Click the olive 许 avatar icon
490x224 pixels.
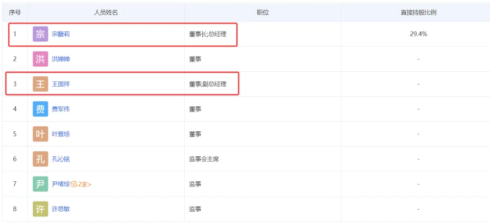click(x=40, y=209)
